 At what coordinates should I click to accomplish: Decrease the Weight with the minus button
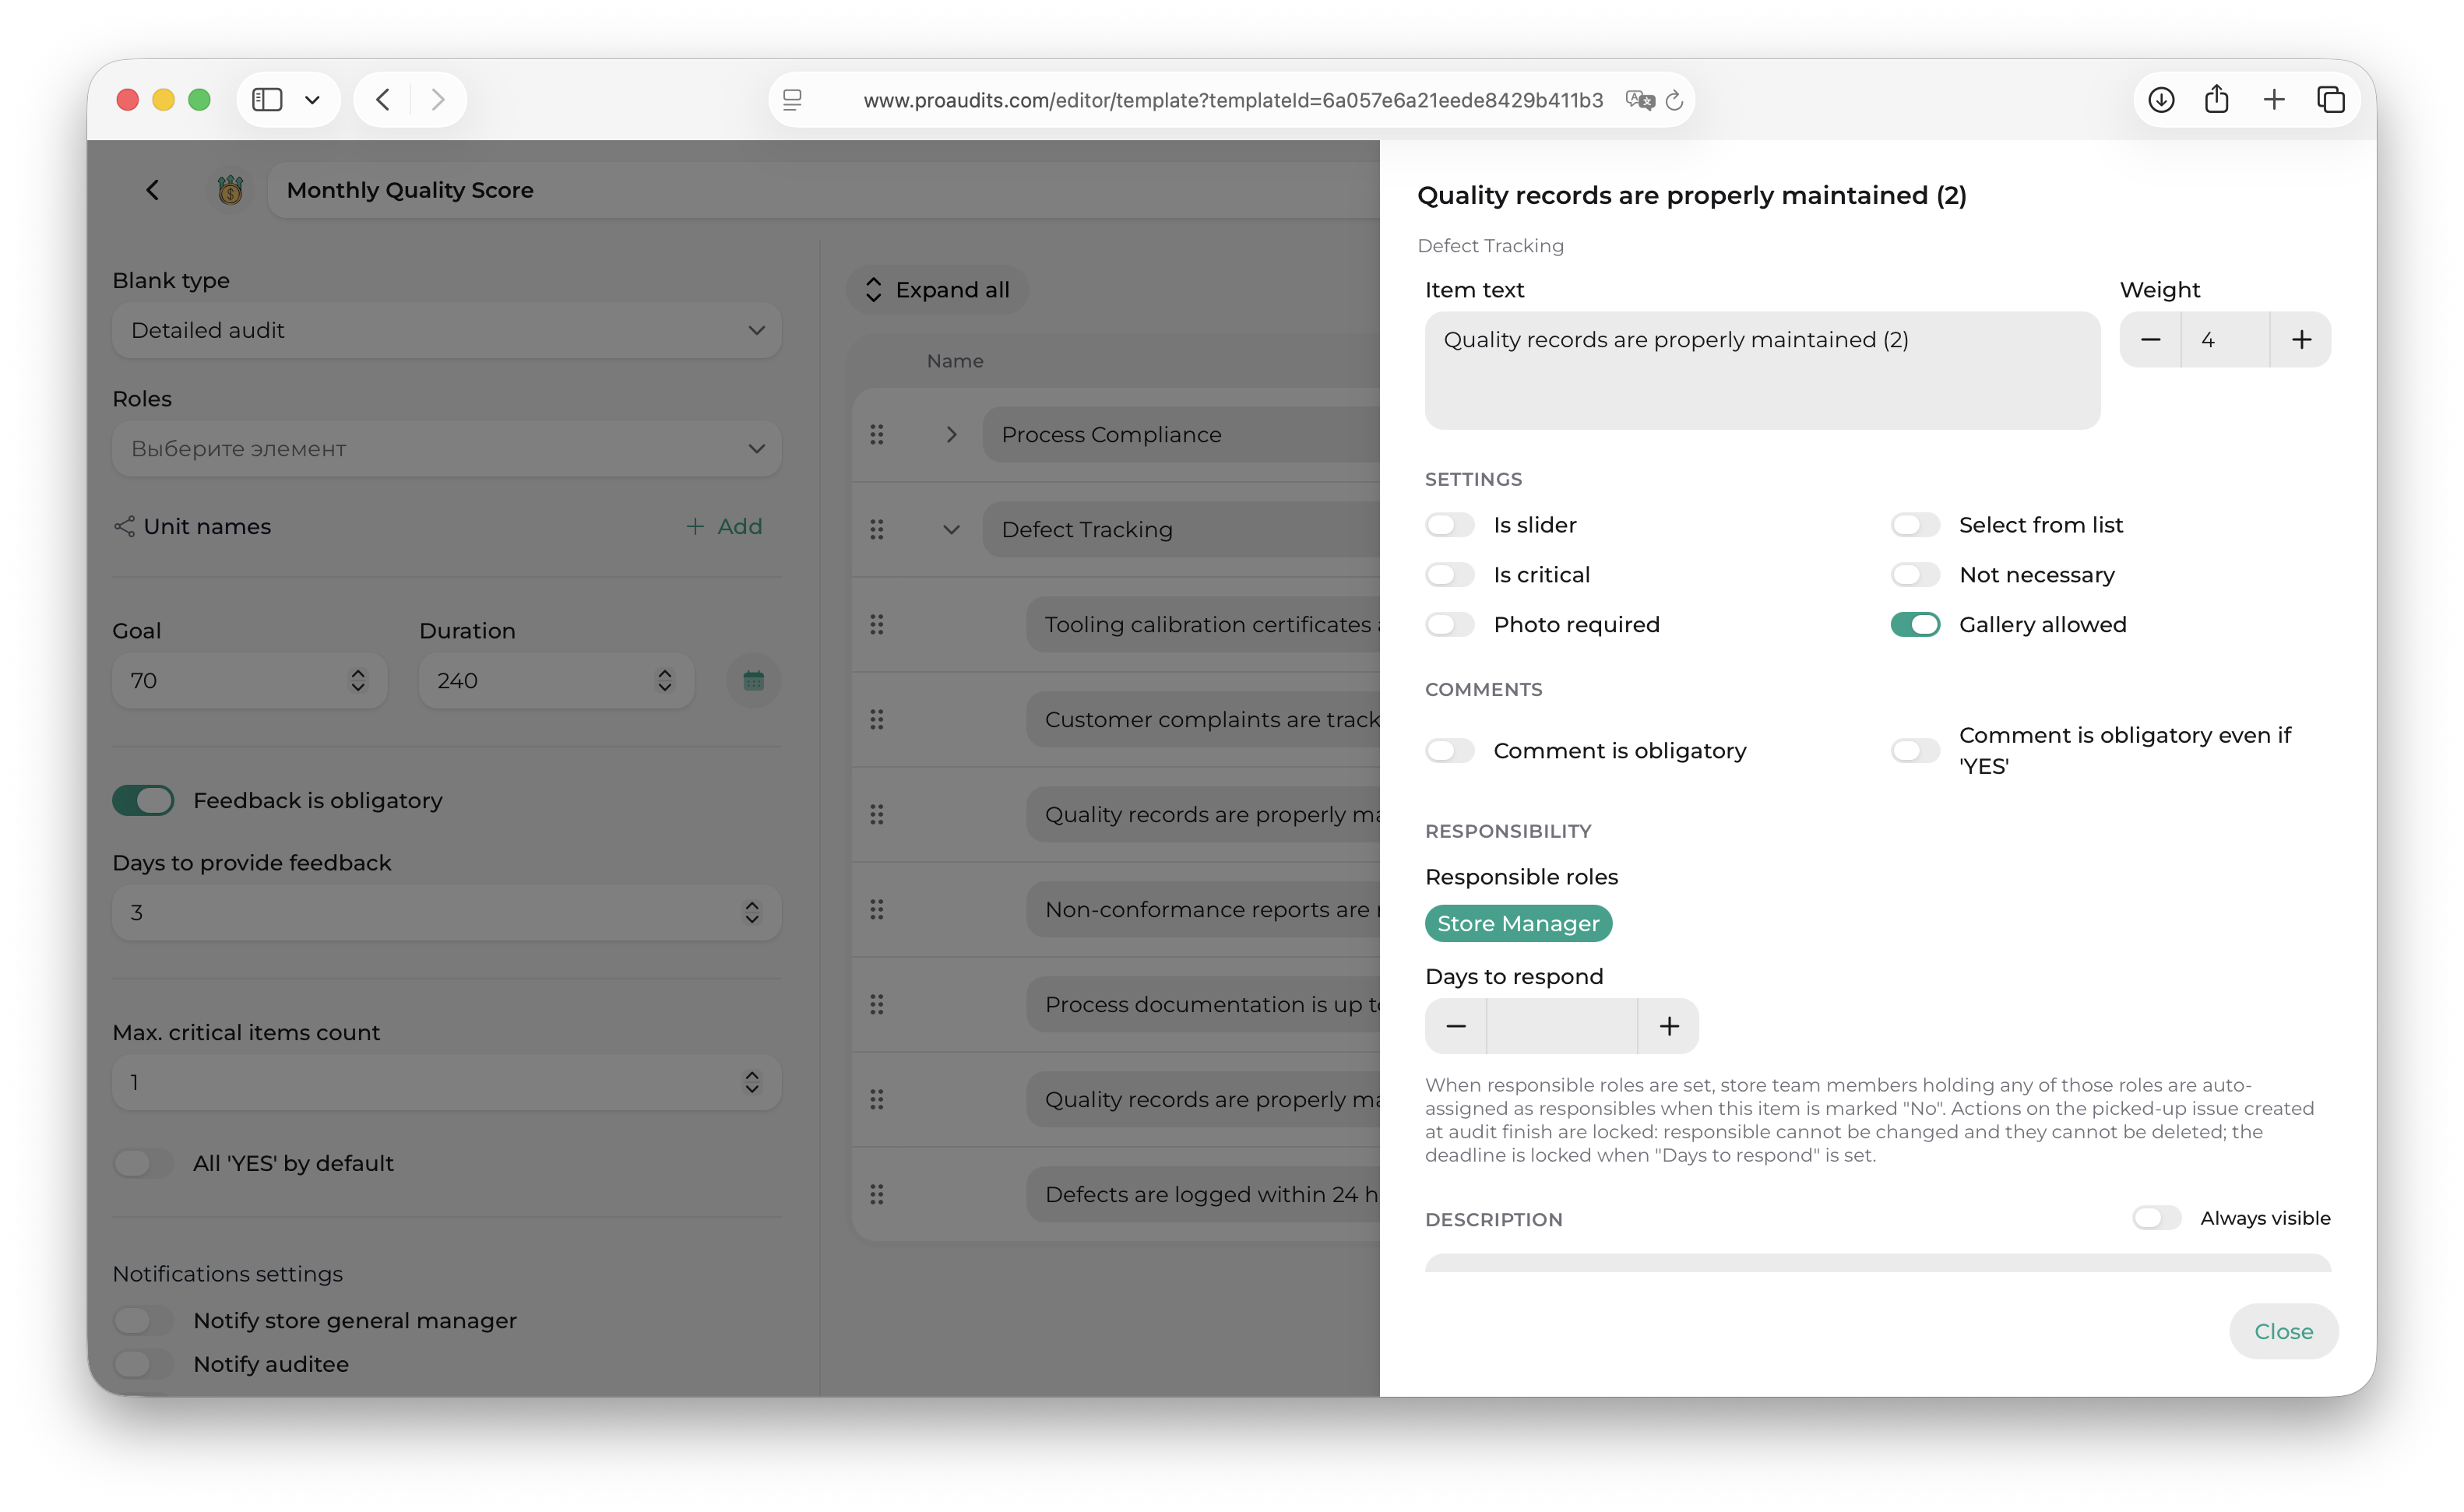point(2150,340)
